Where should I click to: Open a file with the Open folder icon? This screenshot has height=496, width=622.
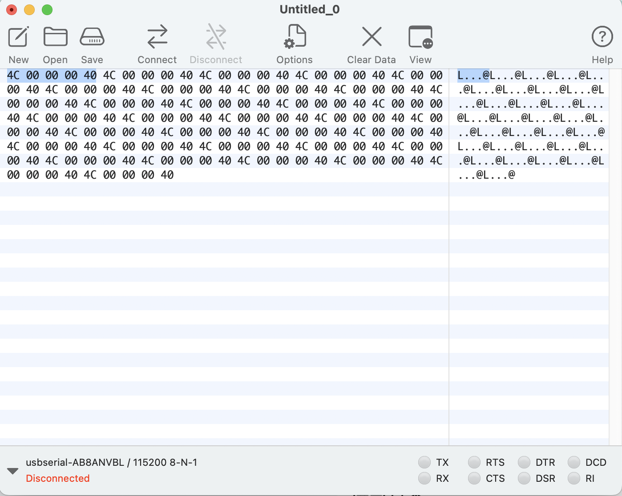[x=55, y=37]
